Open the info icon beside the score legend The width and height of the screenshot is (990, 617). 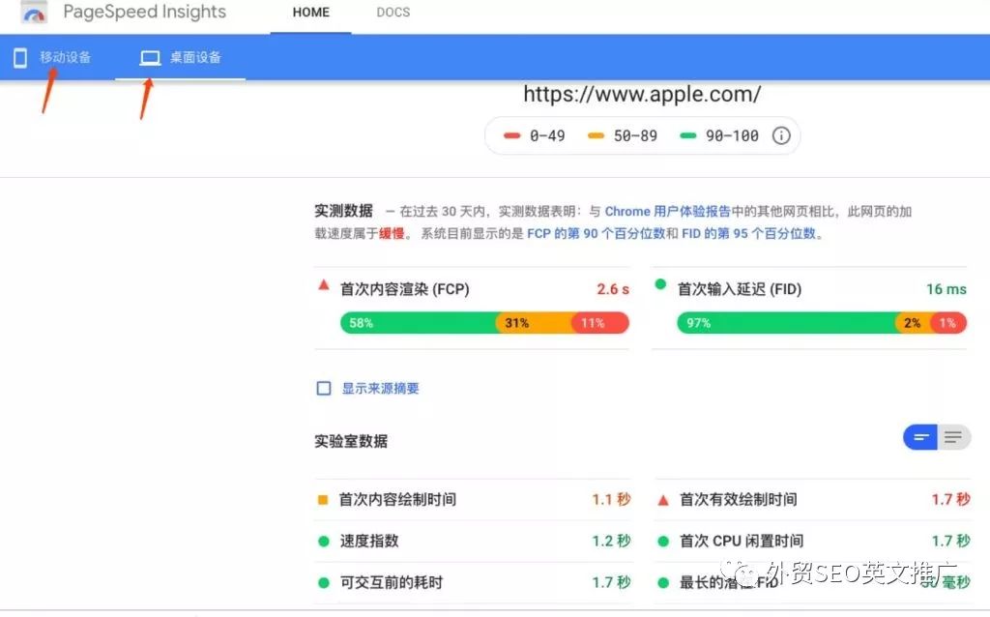pos(781,135)
